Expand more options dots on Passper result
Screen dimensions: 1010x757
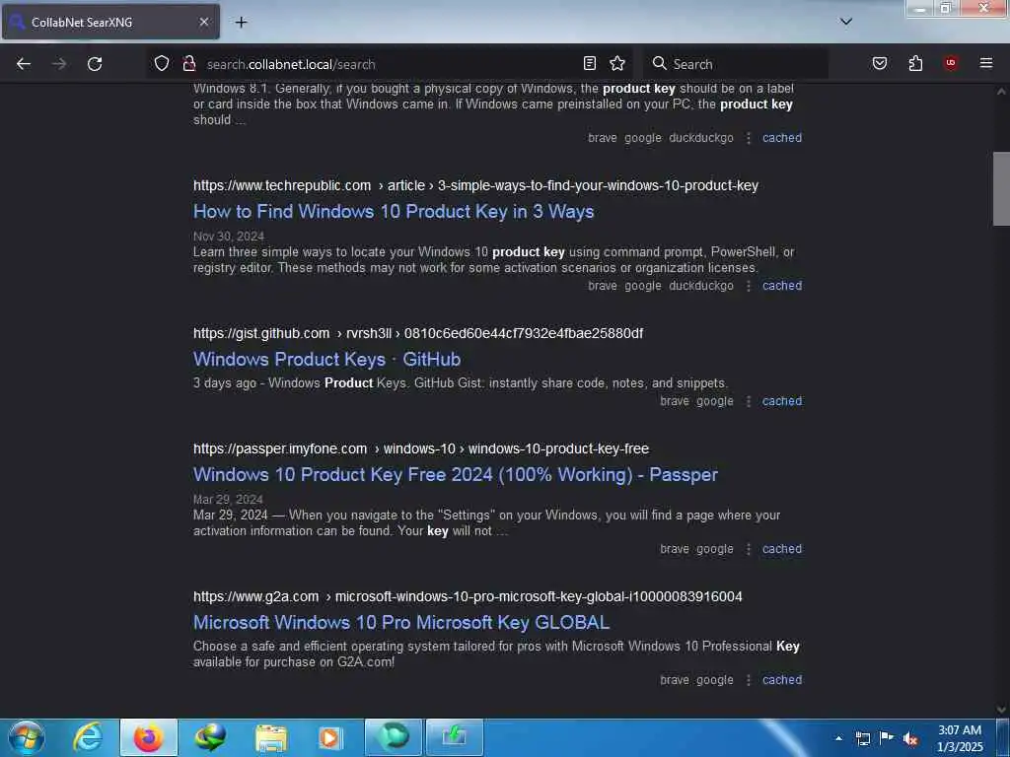click(749, 549)
